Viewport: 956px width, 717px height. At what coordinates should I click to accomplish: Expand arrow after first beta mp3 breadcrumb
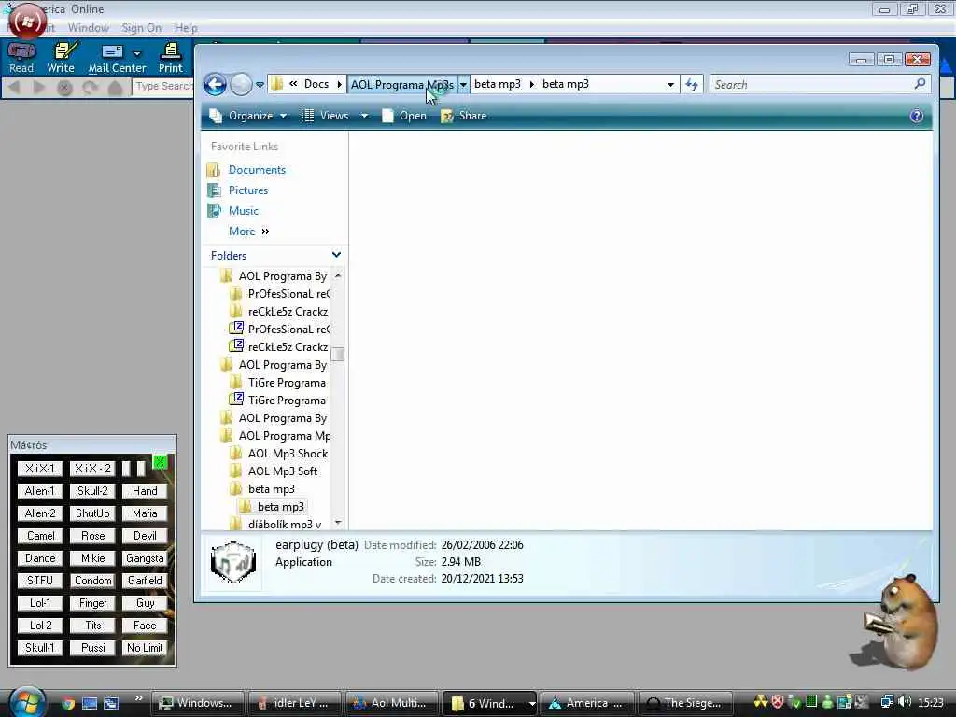(x=531, y=84)
